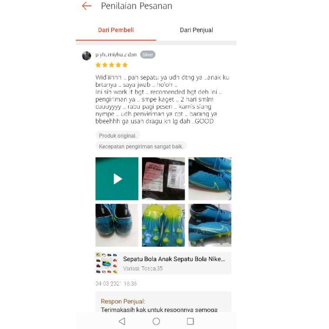Open the shoe heel view photo
This screenshot has height=329, width=329.
point(117,225)
